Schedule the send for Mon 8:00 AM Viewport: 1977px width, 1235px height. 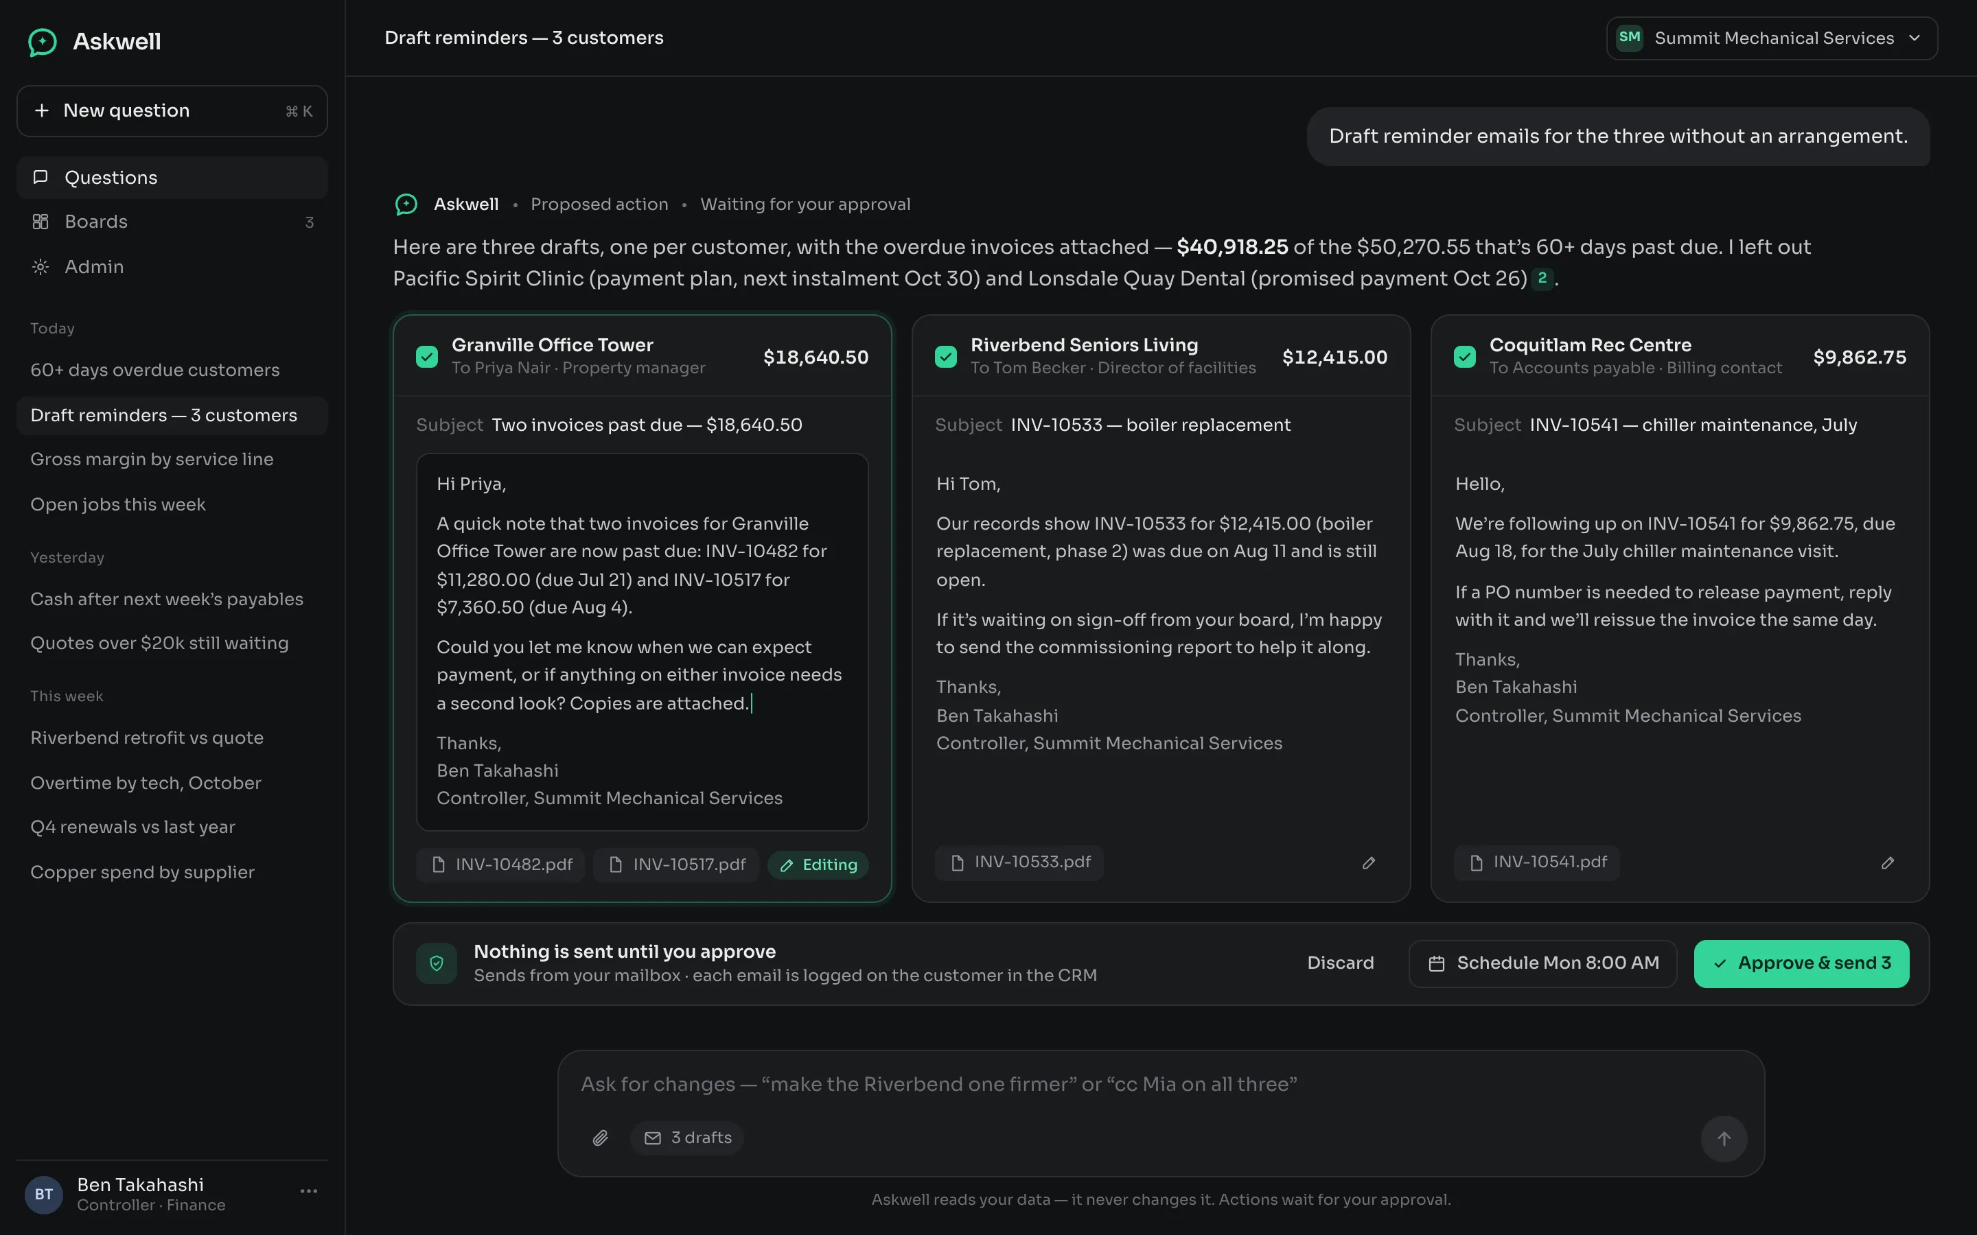tap(1542, 964)
